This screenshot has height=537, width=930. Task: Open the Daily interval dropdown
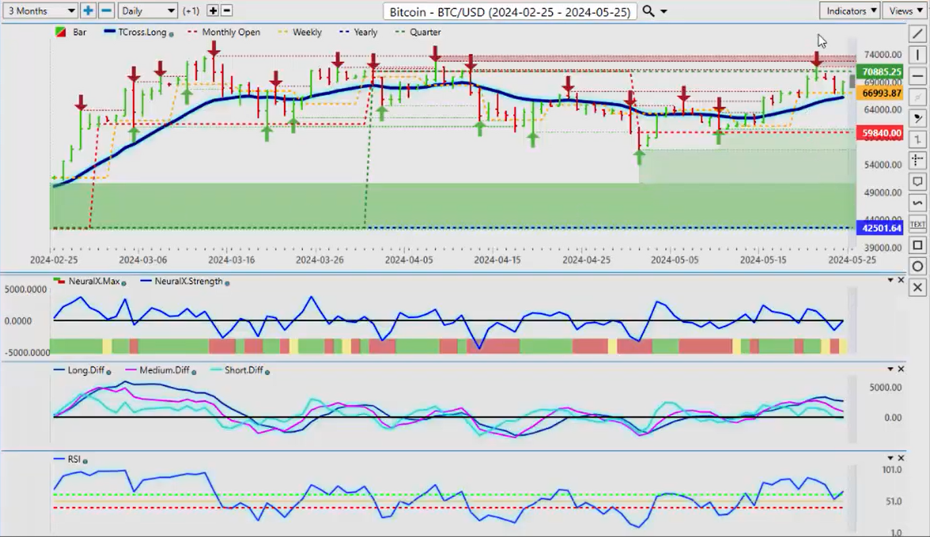[x=149, y=11]
